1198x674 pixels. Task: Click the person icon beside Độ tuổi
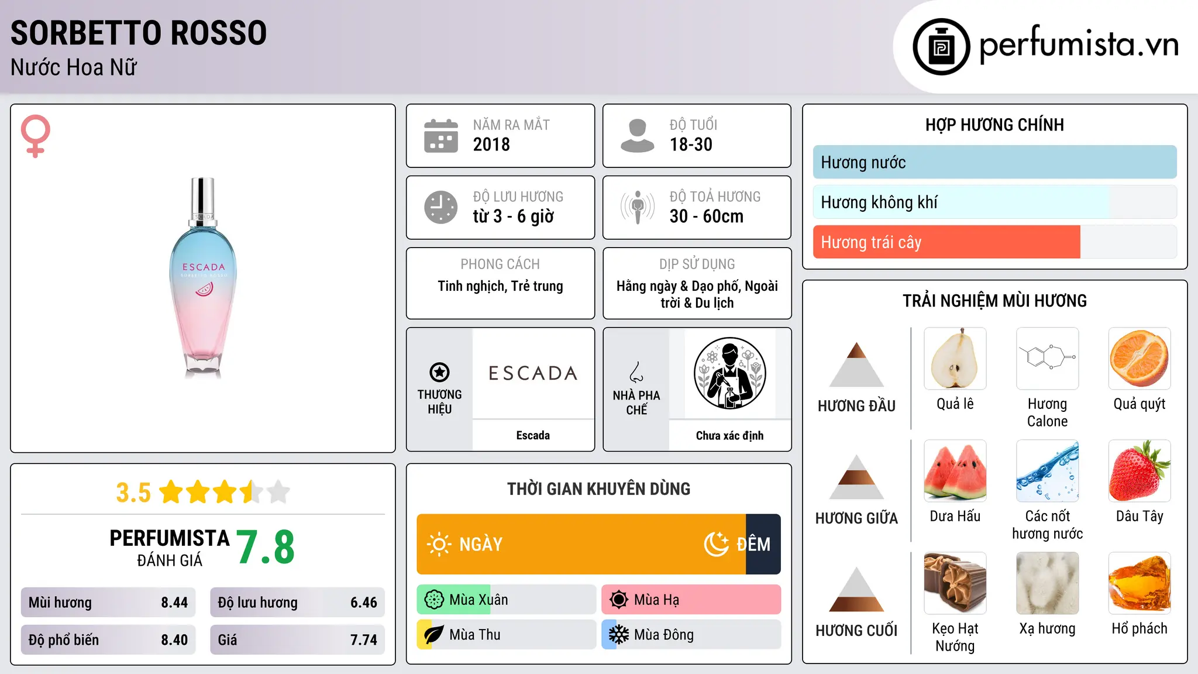tap(638, 136)
